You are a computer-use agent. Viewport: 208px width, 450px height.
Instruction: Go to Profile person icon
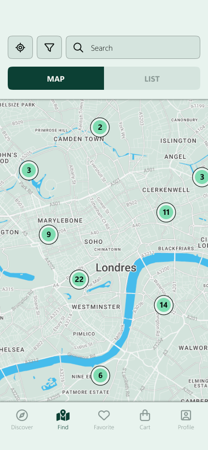tap(186, 415)
